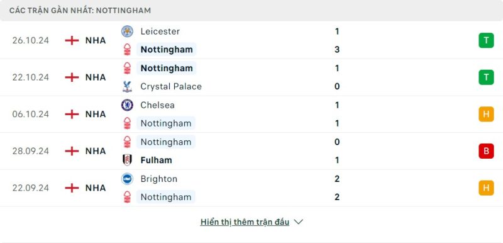The height and width of the screenshot is (243, 503).
Task: Open the Brighton team name link
Action: point(159,179)
